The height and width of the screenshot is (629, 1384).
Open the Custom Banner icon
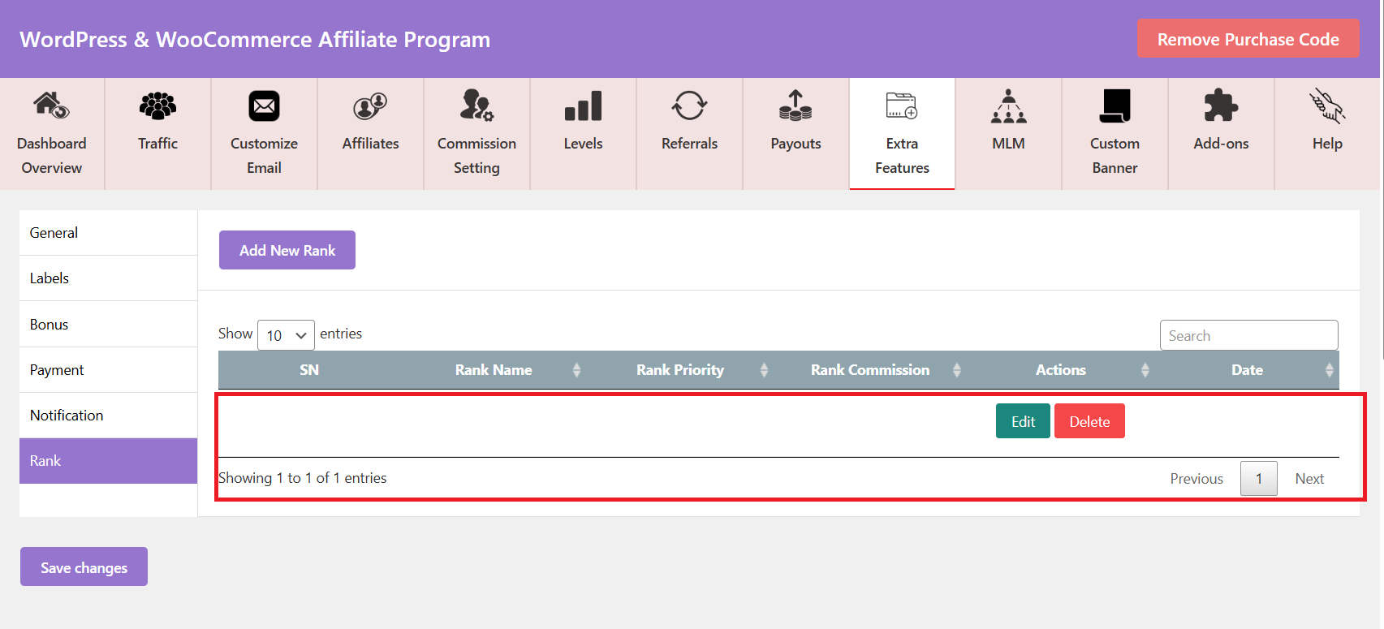click(x=1115, y=106)
